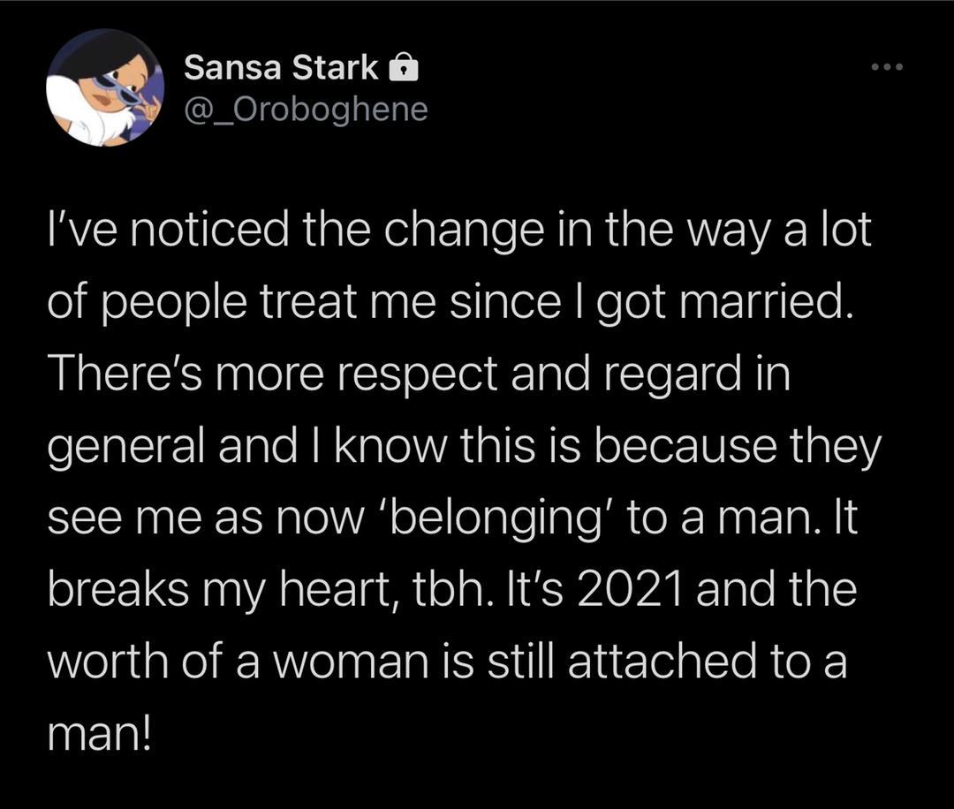Image resolution: width=954 pixels, height=809 pixels.
Task: Click the first line of the tweet
Action: [459, 228]
